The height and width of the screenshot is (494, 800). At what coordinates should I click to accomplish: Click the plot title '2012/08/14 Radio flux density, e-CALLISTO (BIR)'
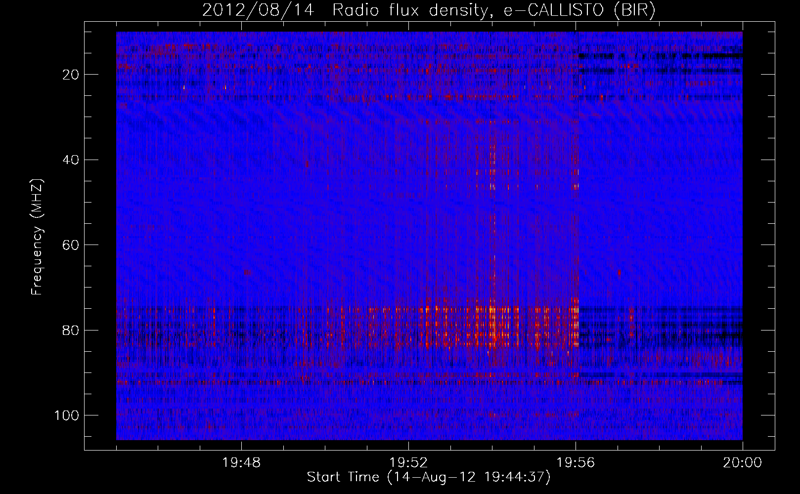[x=429, y=10]
